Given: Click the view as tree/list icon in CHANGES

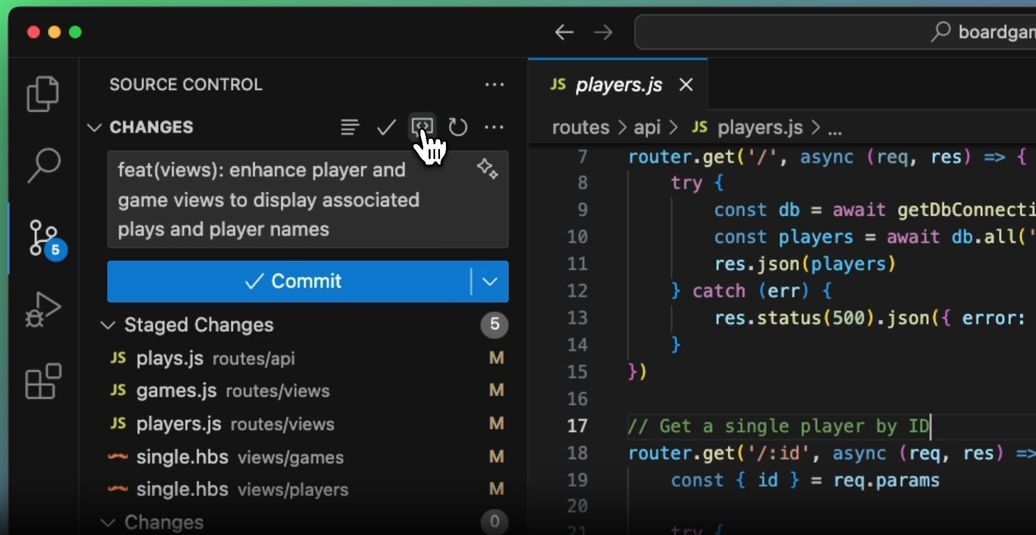Looking at the screenshot, I should (x=349, y=127).
